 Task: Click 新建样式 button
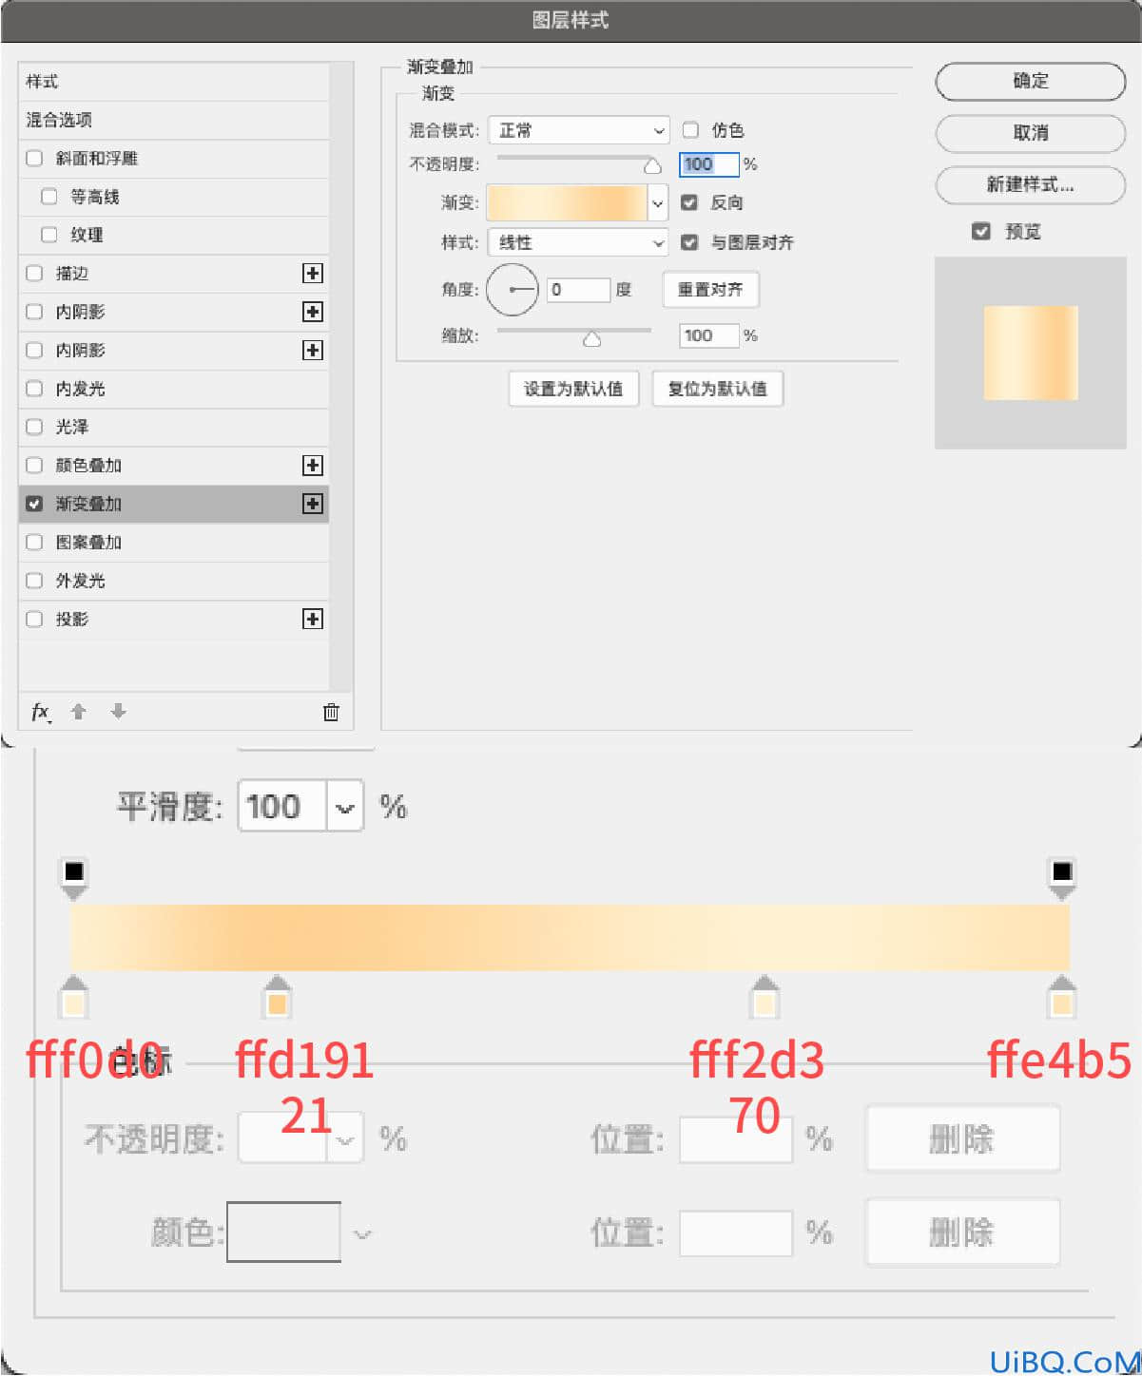1031,184
